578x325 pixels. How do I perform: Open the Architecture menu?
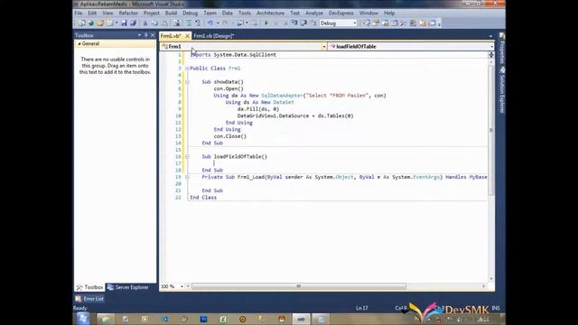pyautogui.click(x=271, y=13)
